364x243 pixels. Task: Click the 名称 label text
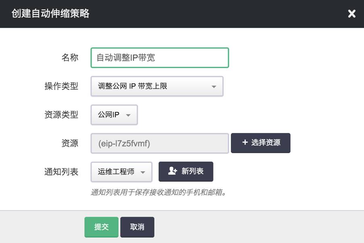pyautogui.click(x=70, y=57)
